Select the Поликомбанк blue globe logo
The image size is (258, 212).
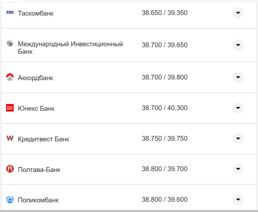[x=9, y=200]
